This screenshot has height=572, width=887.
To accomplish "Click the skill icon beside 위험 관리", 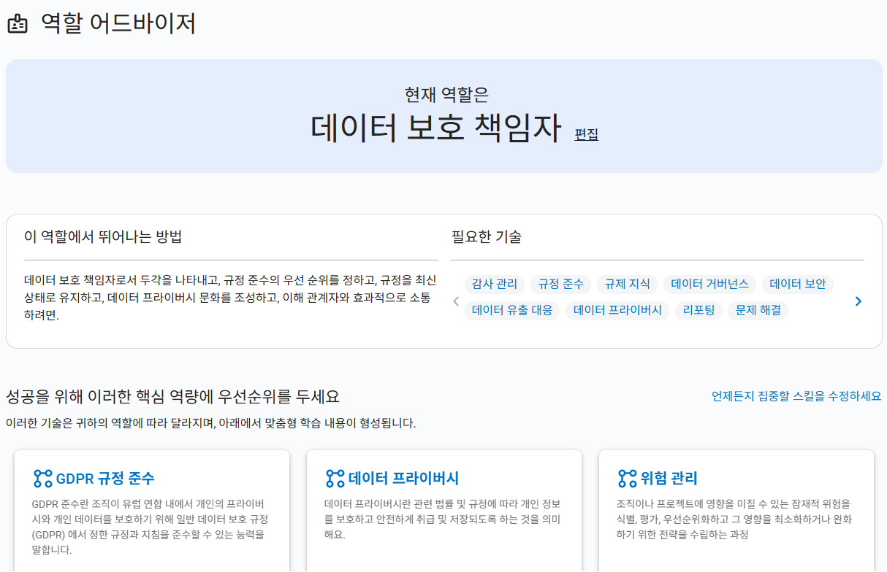I will 627,479.
